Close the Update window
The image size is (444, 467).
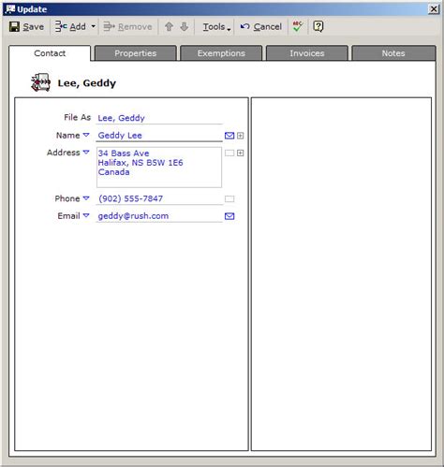click(x=434, y=9)
